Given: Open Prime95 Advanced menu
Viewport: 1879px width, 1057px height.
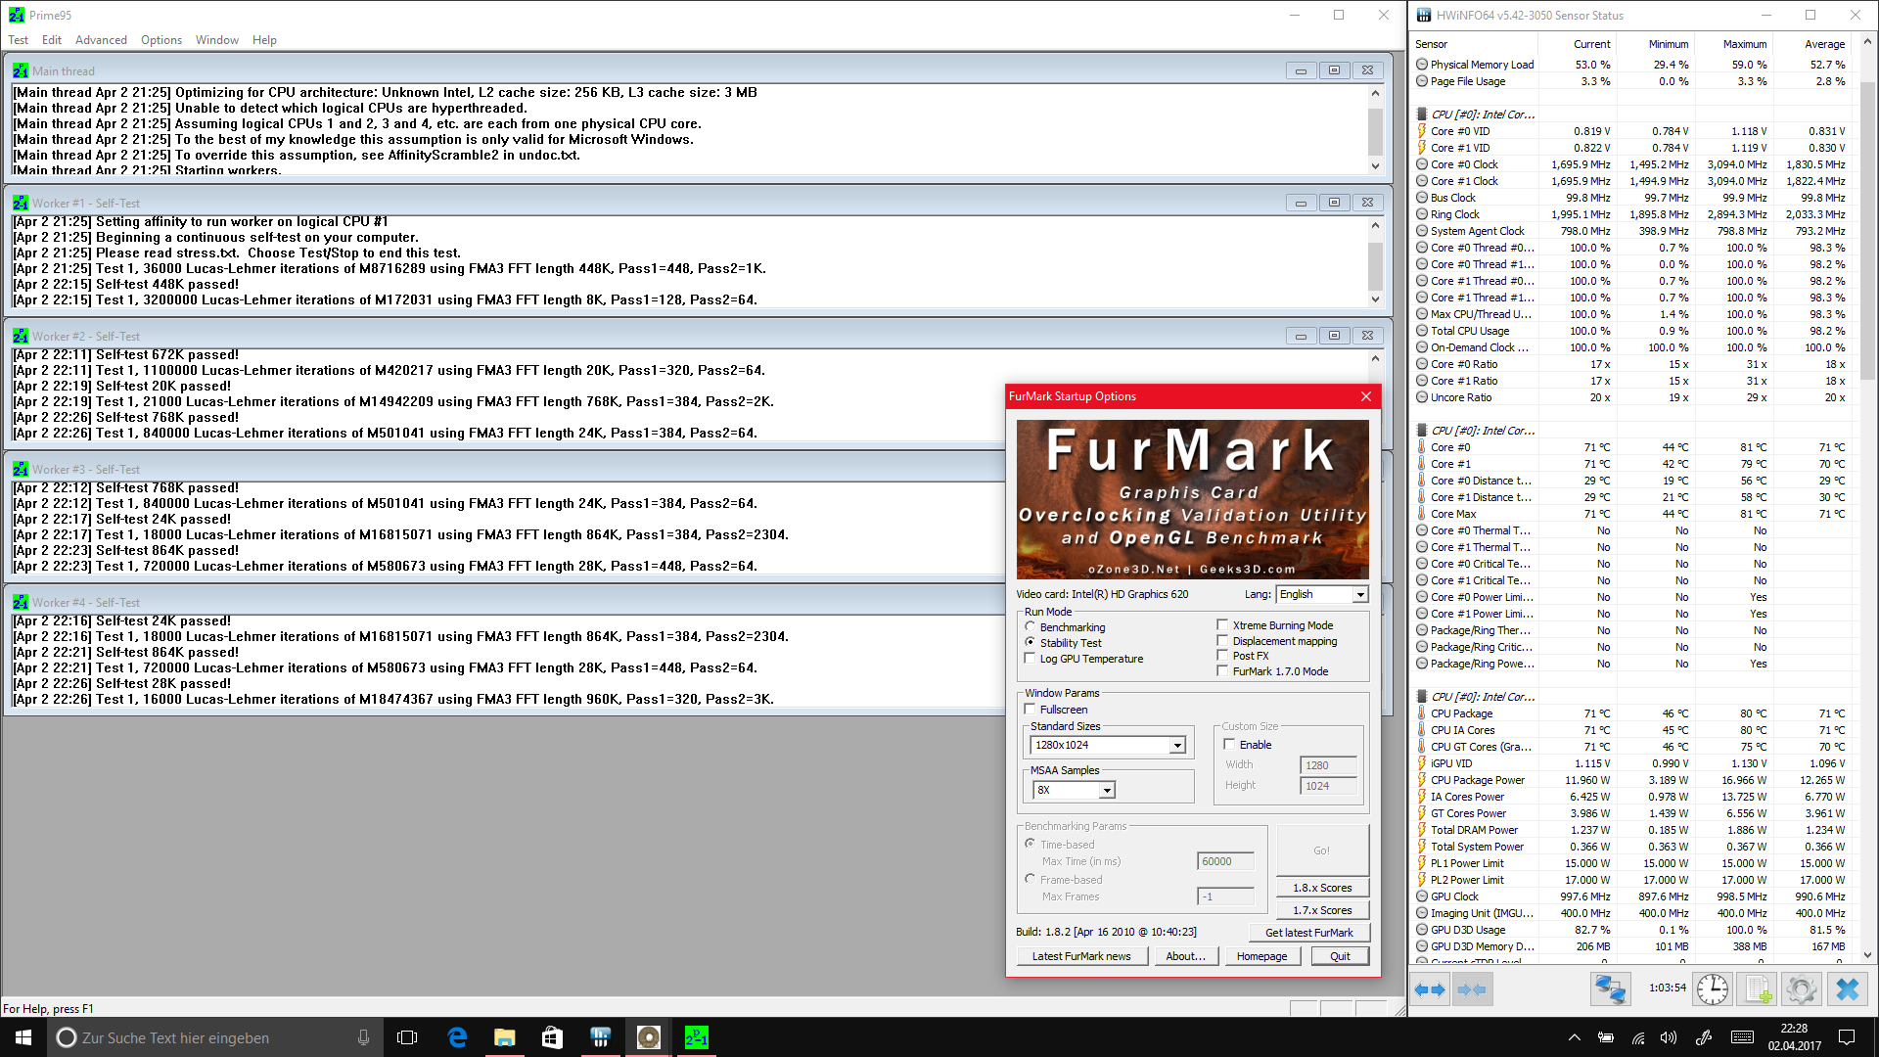Looking at the screenshot, I should coord(101,40).
